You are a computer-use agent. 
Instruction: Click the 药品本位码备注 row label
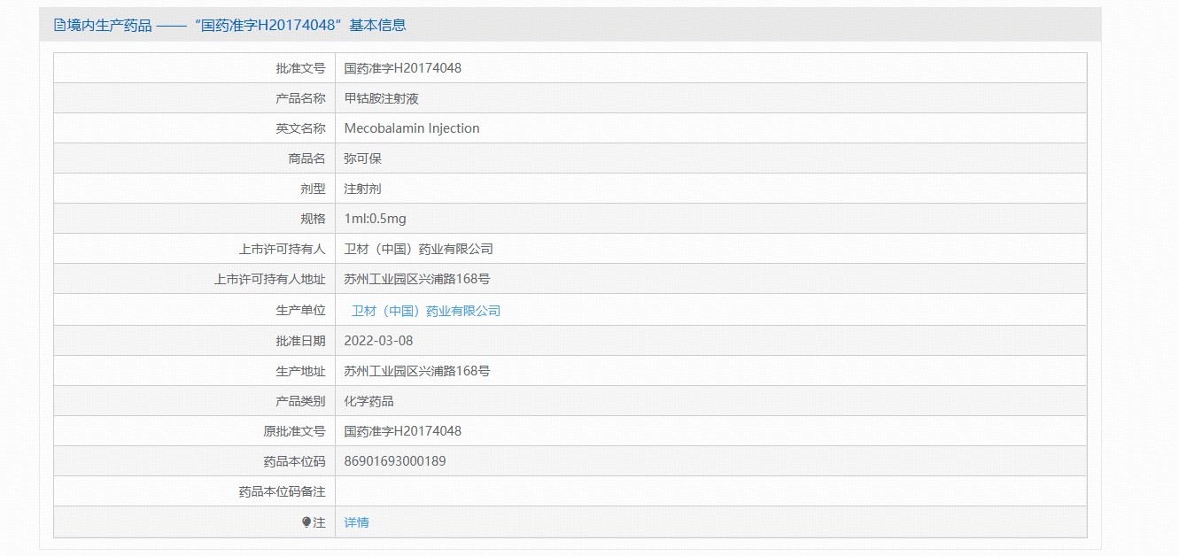[x=282, y=491]
